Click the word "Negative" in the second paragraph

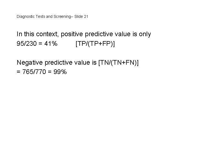tap(30, 63)
